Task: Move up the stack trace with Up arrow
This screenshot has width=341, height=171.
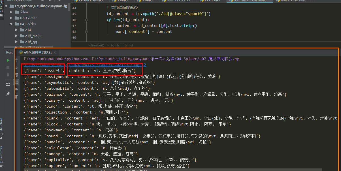Action: pyautogui.click(x=17, y=60)
